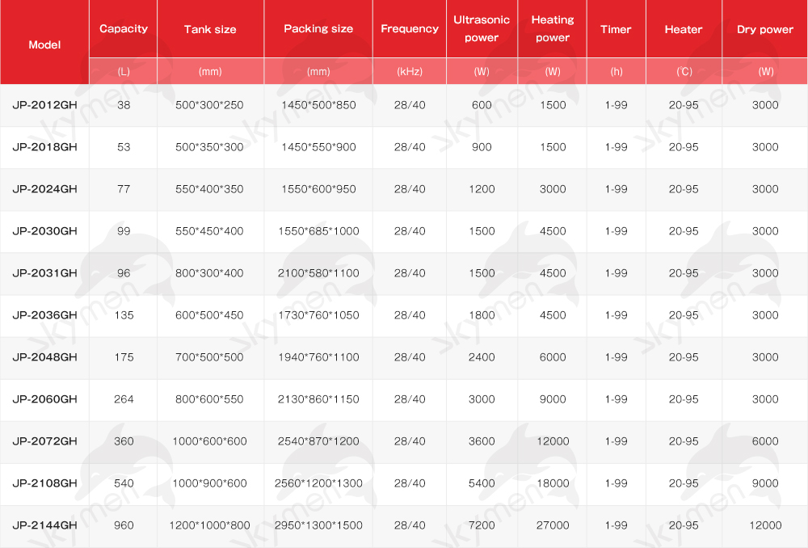Click the "(L)" unit under Capacity

[124, 72]
